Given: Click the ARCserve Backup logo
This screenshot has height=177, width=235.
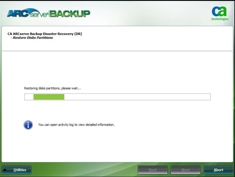Looking at the screenshot, I should pos(48,13).
